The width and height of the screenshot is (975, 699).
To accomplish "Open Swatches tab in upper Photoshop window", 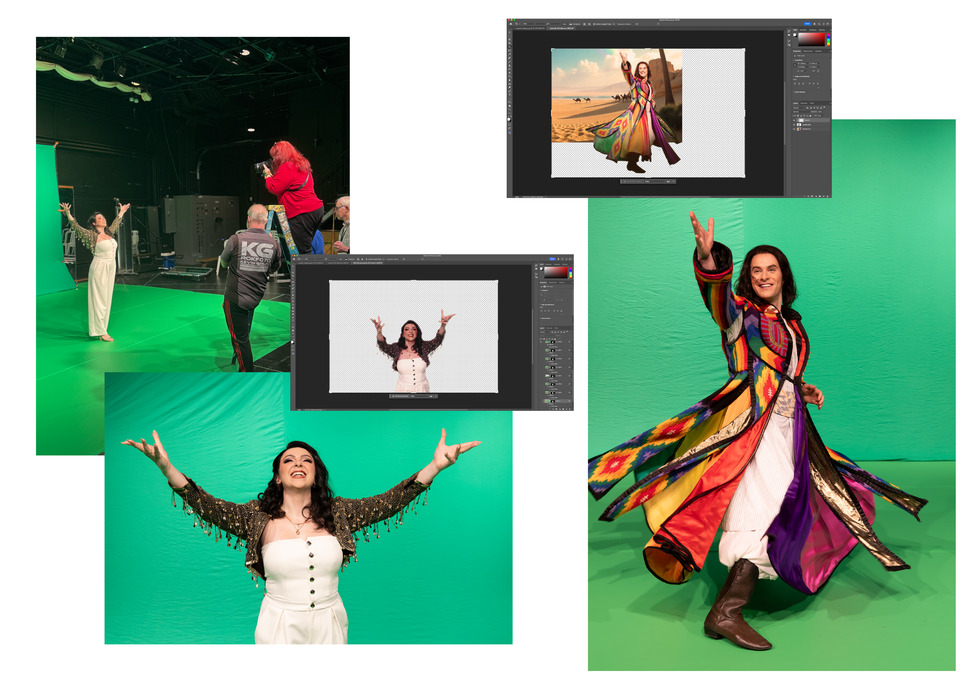I will (x=803, y=30).
